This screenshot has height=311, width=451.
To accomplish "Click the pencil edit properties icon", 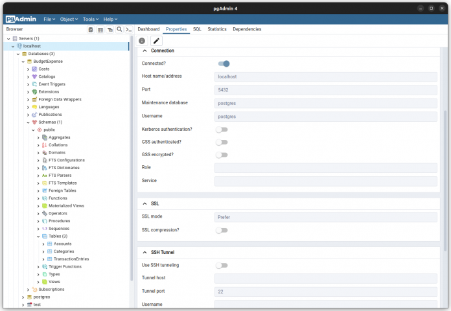I will (156, 41).
